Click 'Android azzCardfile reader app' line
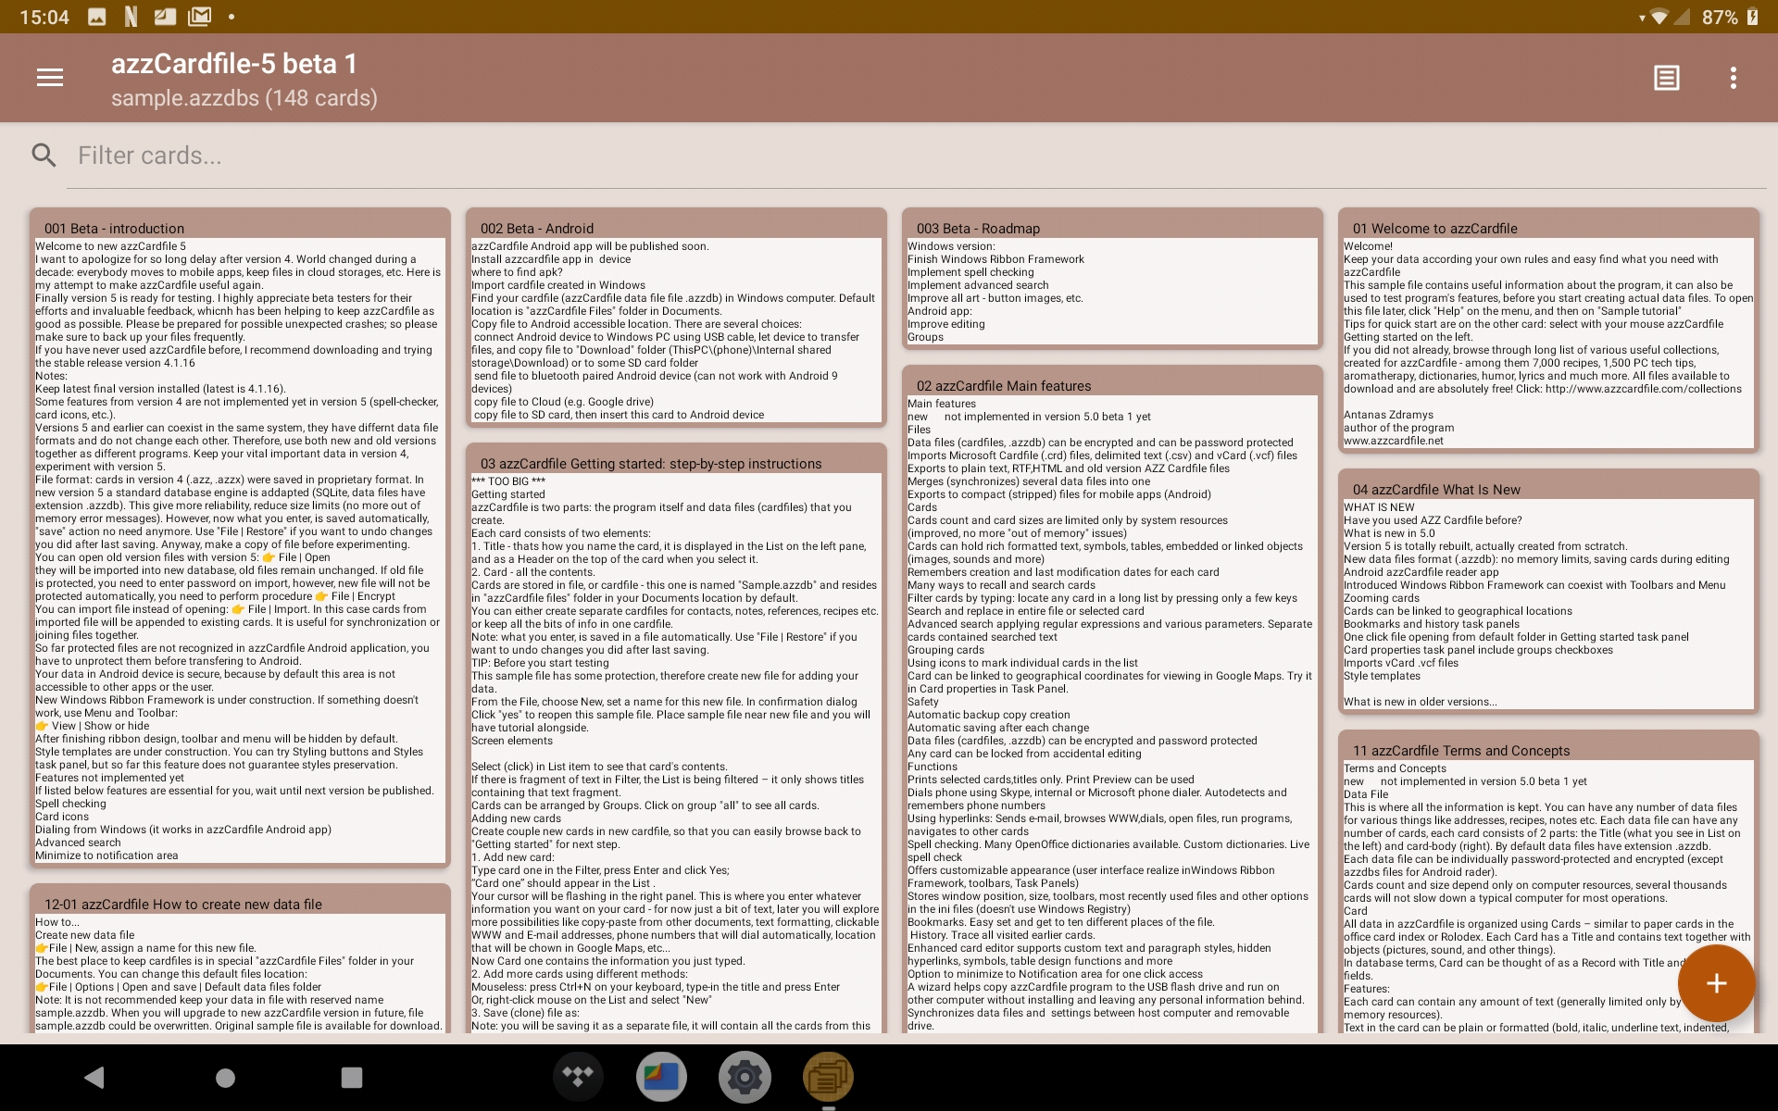 point(1421,572)
